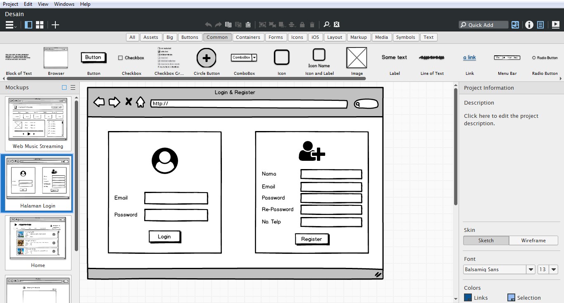Screen dimensions: 564x303
Task: Switch to Assets library category
Action: point(151,37)
